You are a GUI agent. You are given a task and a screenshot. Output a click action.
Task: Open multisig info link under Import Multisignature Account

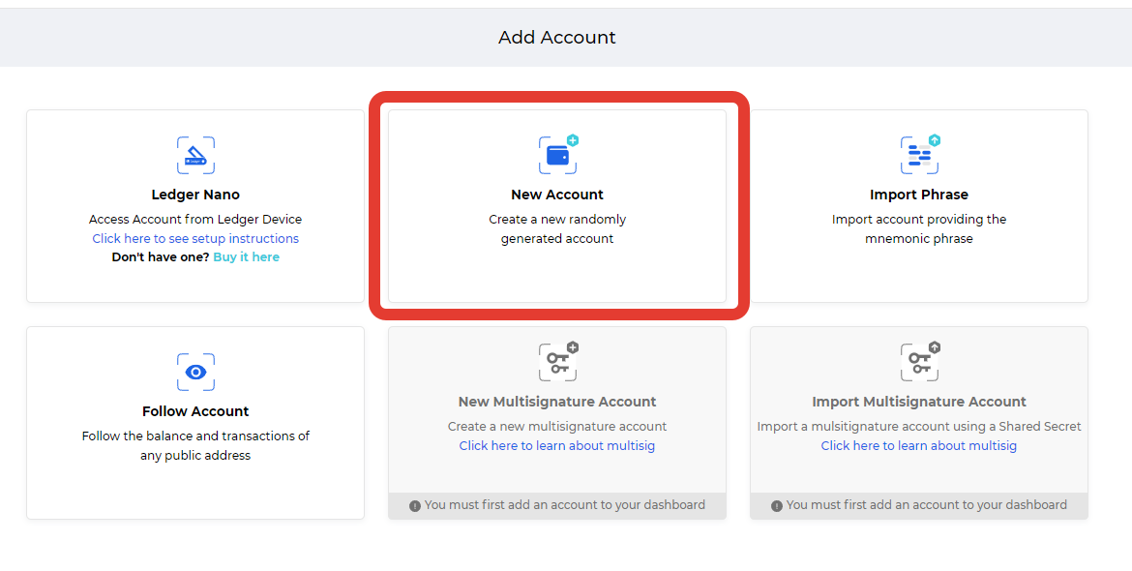click(919, 445)
